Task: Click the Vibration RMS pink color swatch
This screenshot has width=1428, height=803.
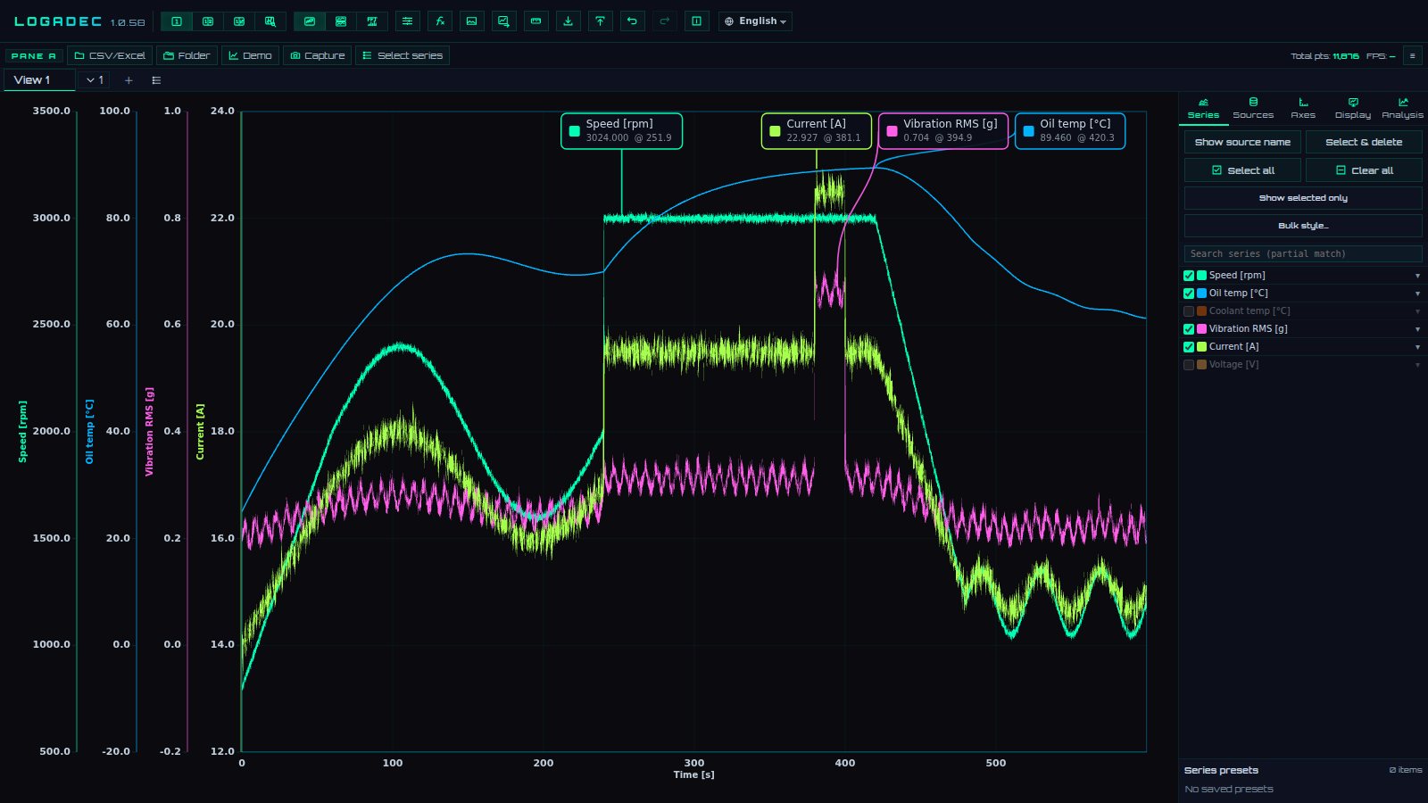Action: (1201, 329)
